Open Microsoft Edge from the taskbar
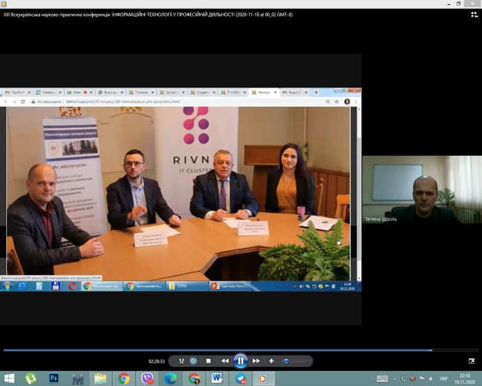The image size is (482, 386). [171, 378]
